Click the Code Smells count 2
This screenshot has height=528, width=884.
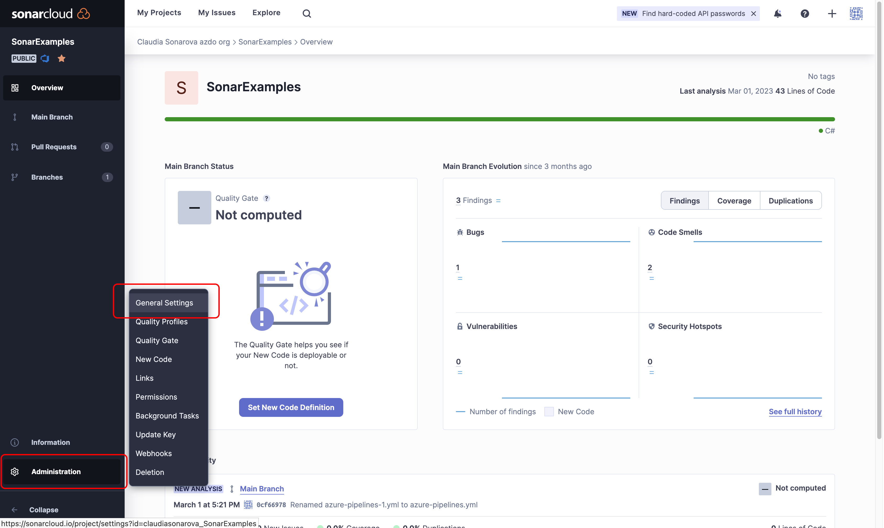pyautogui.click(x=650, y=268)
